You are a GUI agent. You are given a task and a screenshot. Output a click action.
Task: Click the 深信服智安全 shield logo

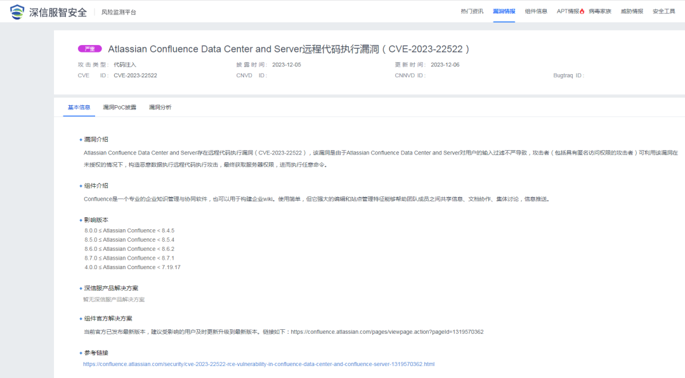click(17, 12)
